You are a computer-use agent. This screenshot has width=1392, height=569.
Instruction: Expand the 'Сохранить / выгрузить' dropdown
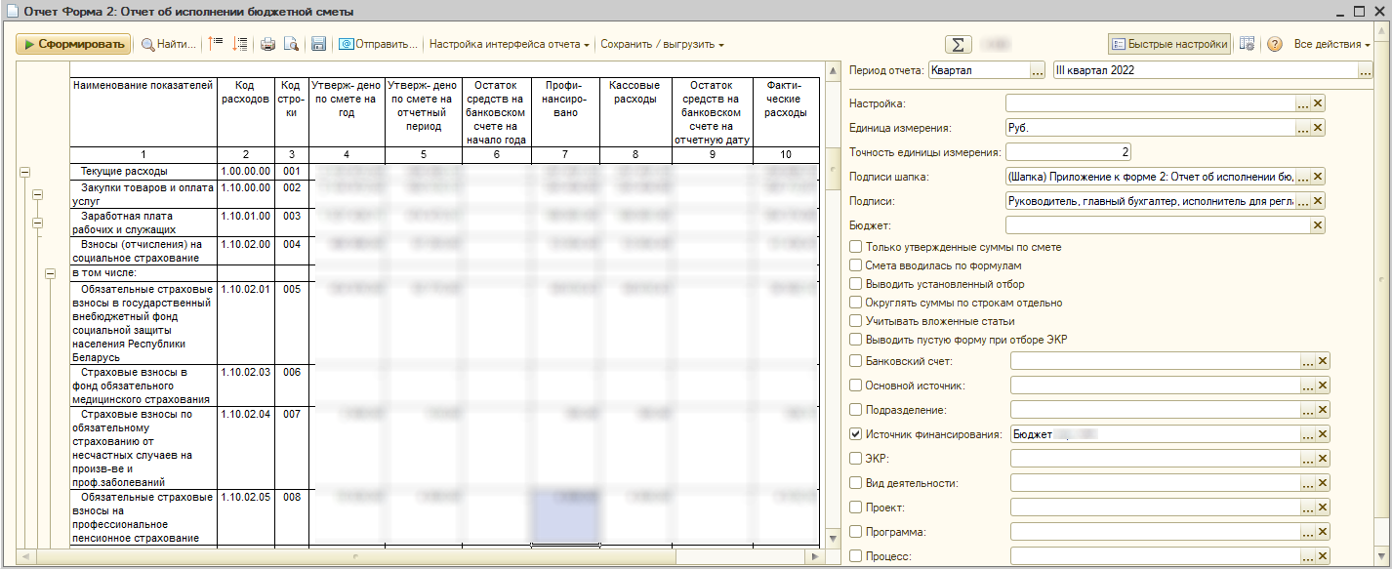tap(661, 44)
